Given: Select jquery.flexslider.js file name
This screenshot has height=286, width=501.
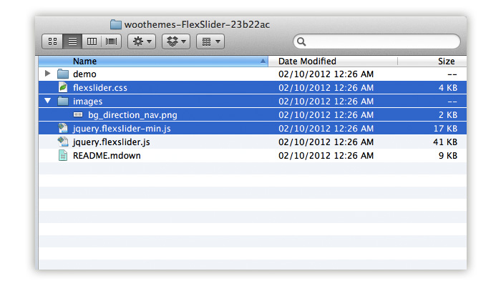Looking at the screenshot, I should coord(111,142).
